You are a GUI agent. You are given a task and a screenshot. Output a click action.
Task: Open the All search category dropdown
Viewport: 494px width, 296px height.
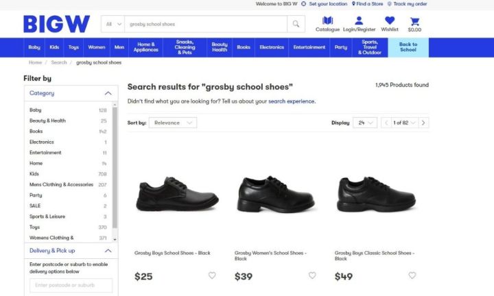[113, 24]
